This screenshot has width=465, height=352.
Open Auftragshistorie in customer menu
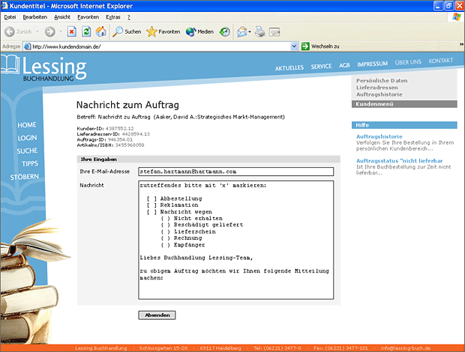[x=379, y=94]
